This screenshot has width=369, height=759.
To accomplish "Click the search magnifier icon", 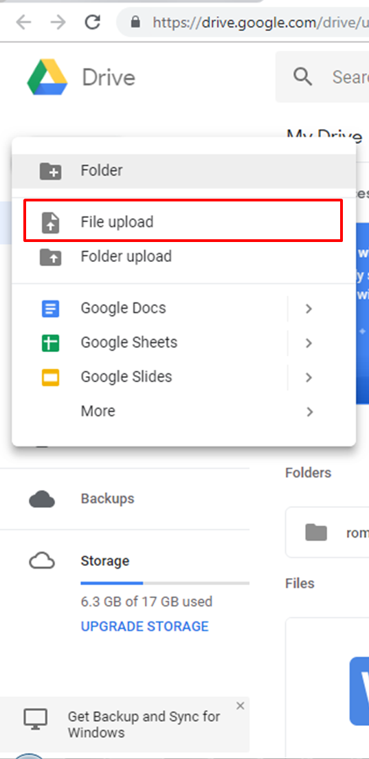I will click(303, 76).
